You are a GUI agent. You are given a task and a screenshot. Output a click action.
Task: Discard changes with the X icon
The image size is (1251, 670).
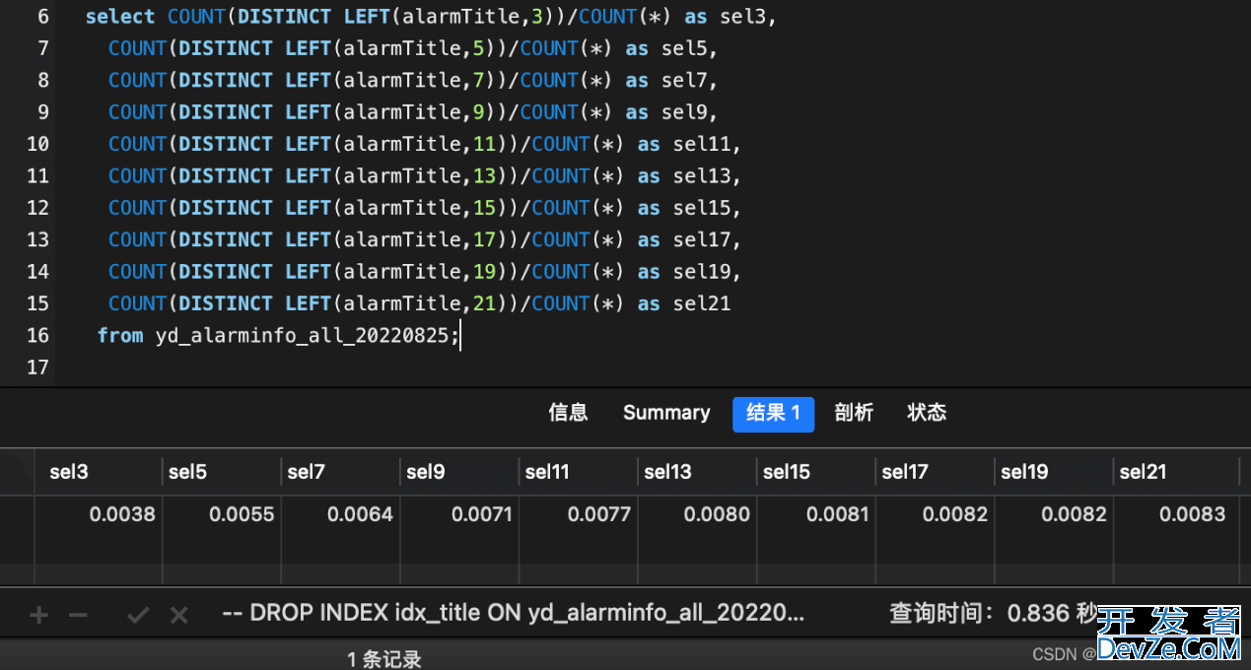click(178, 615)
